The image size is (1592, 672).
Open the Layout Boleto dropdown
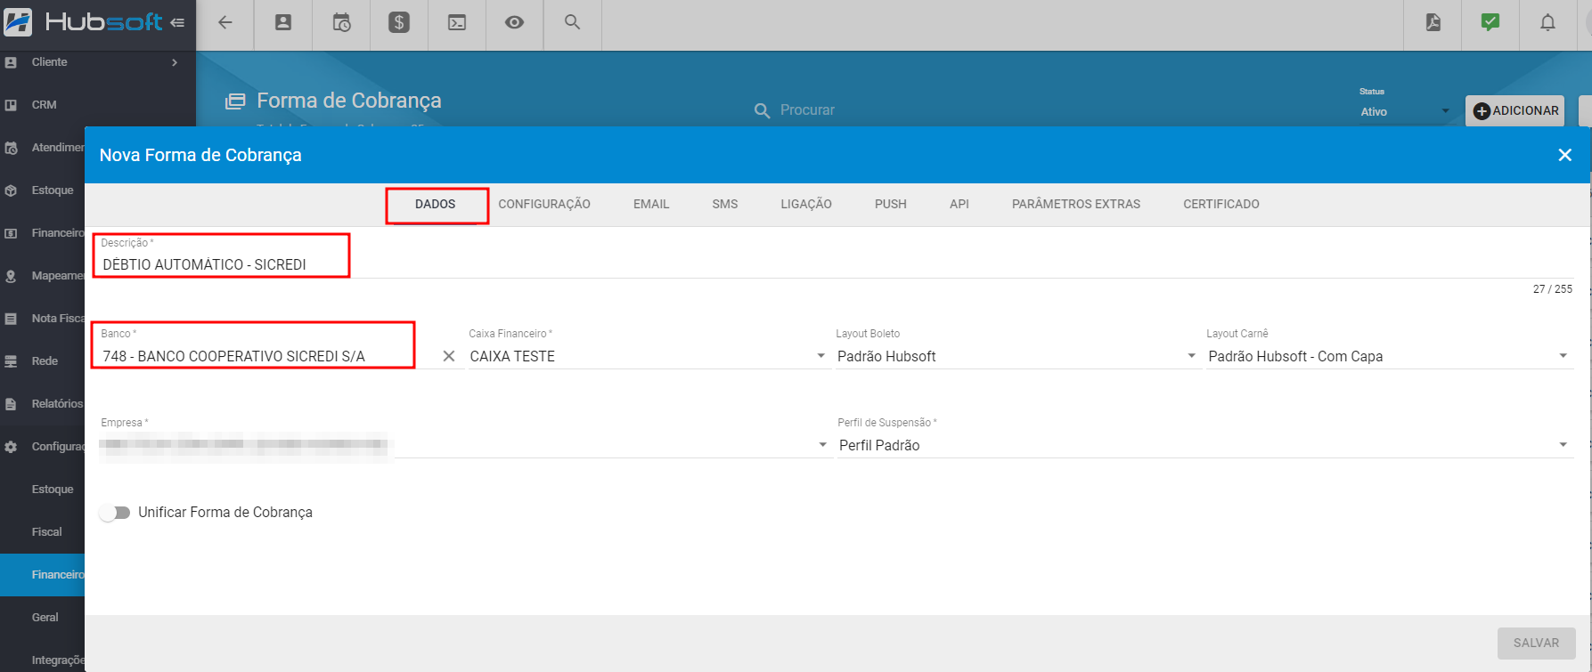pyautogui.click(x=1016, y=356)
